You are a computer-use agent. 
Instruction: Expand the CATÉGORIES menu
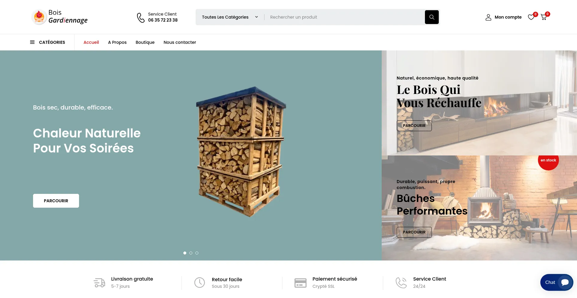47,42
